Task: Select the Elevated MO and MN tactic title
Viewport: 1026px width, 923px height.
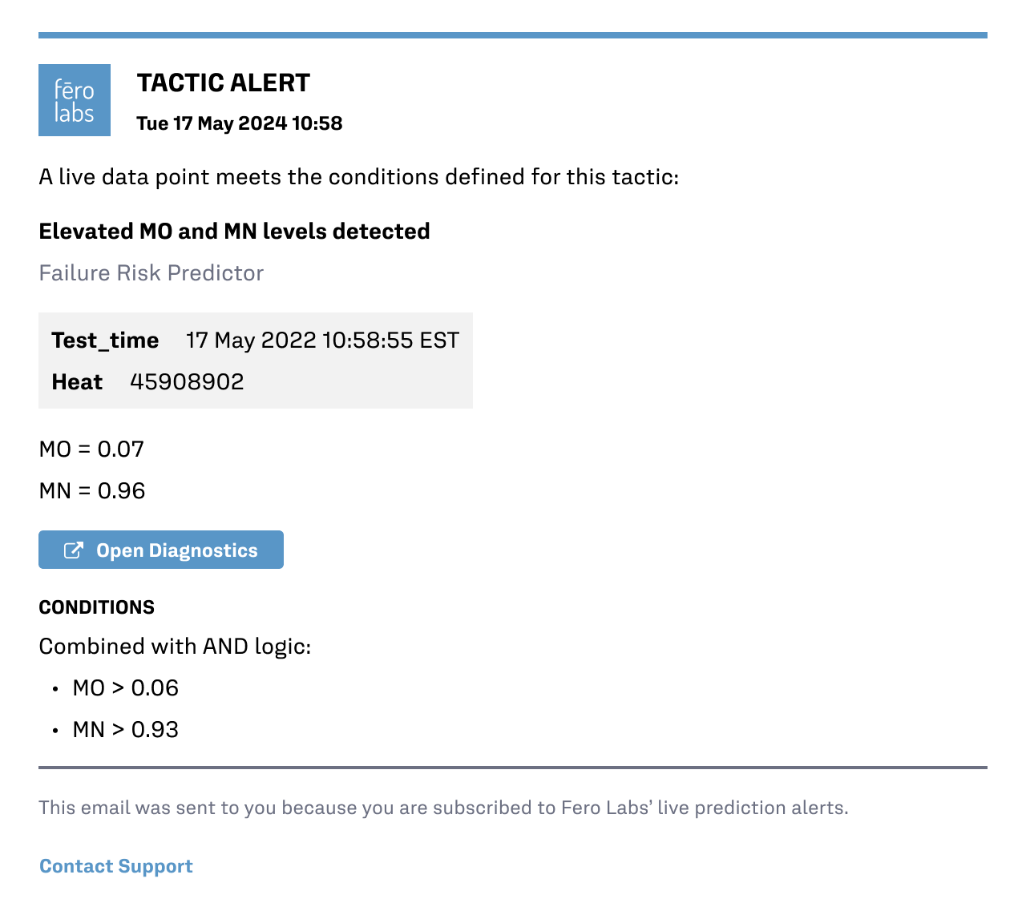Action: [234, 231]
